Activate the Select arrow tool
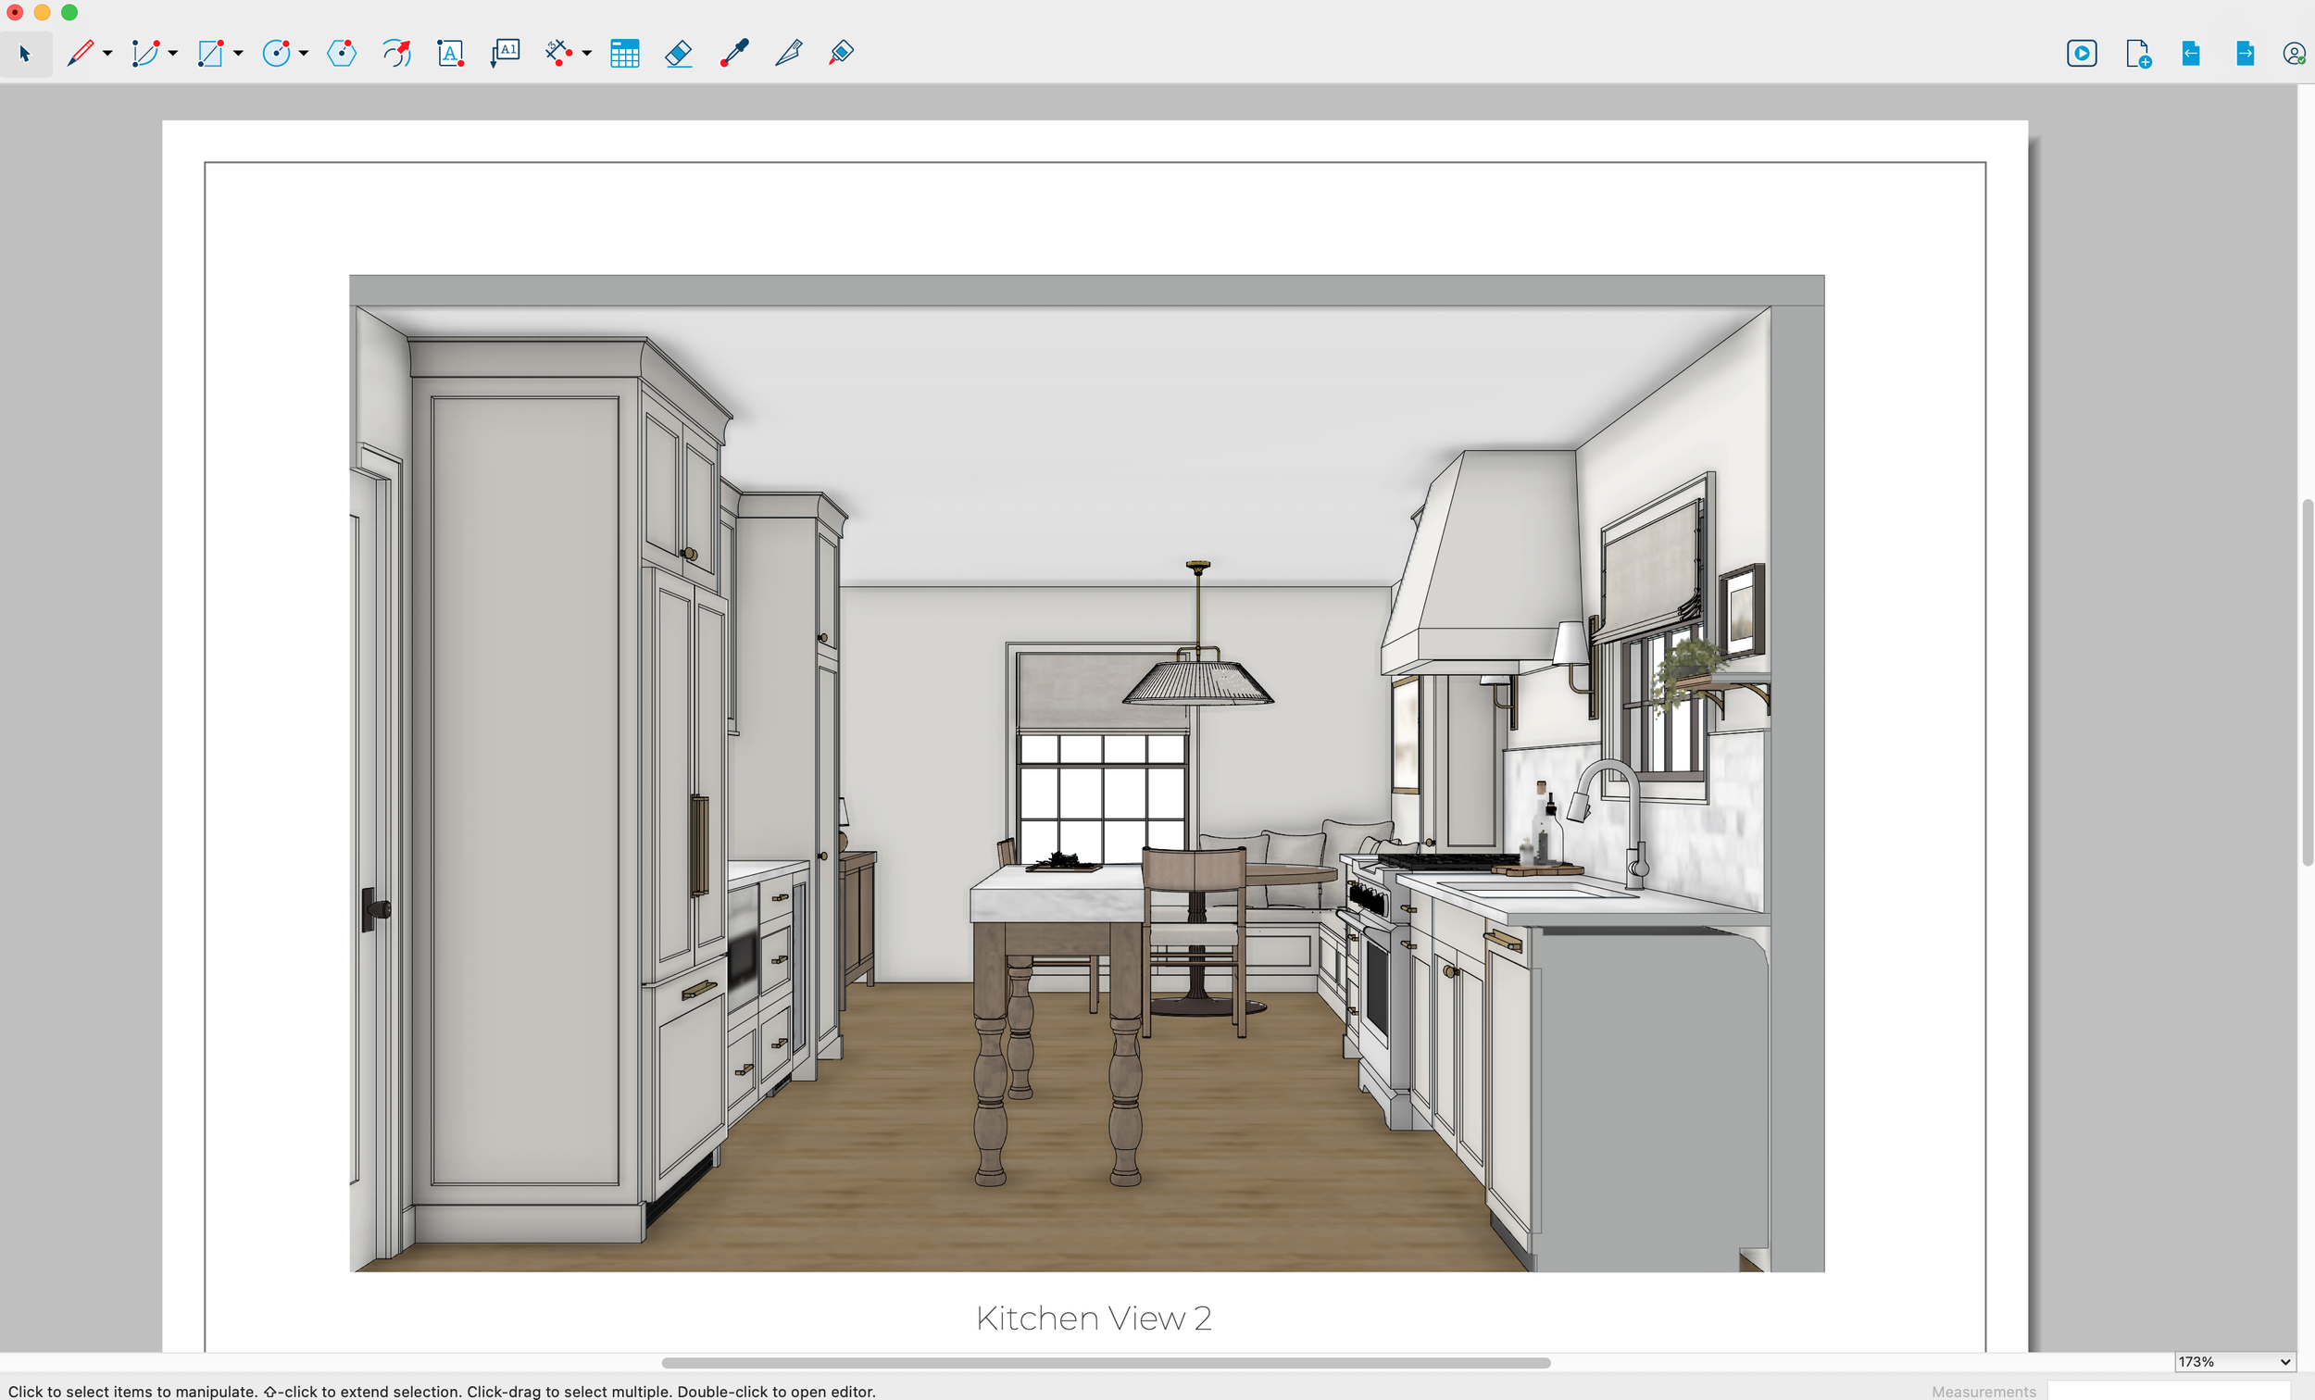The height and width of the screenshot is (1400, 2315). point(26,54)
